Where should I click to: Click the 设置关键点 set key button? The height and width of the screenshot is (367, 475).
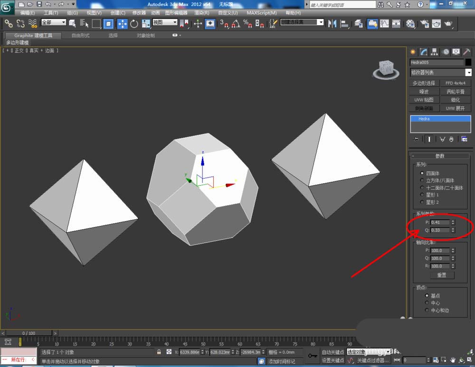pos(332,360)
